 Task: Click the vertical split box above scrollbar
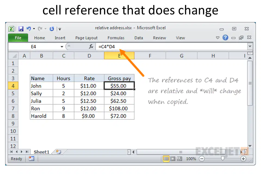coord(250,53)
